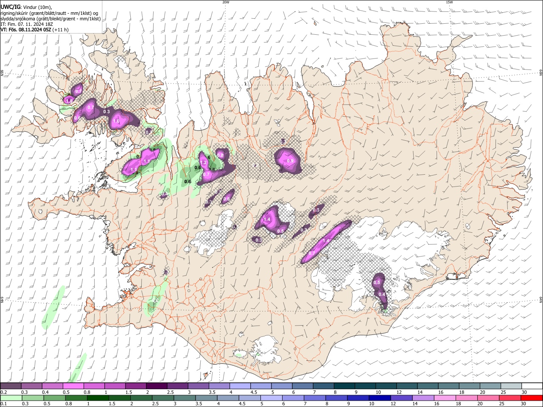The width and height of the screenshot is (543, 407).
Task: Select the dark teal swatch at 8 in top legend
Action: [344, 386]
